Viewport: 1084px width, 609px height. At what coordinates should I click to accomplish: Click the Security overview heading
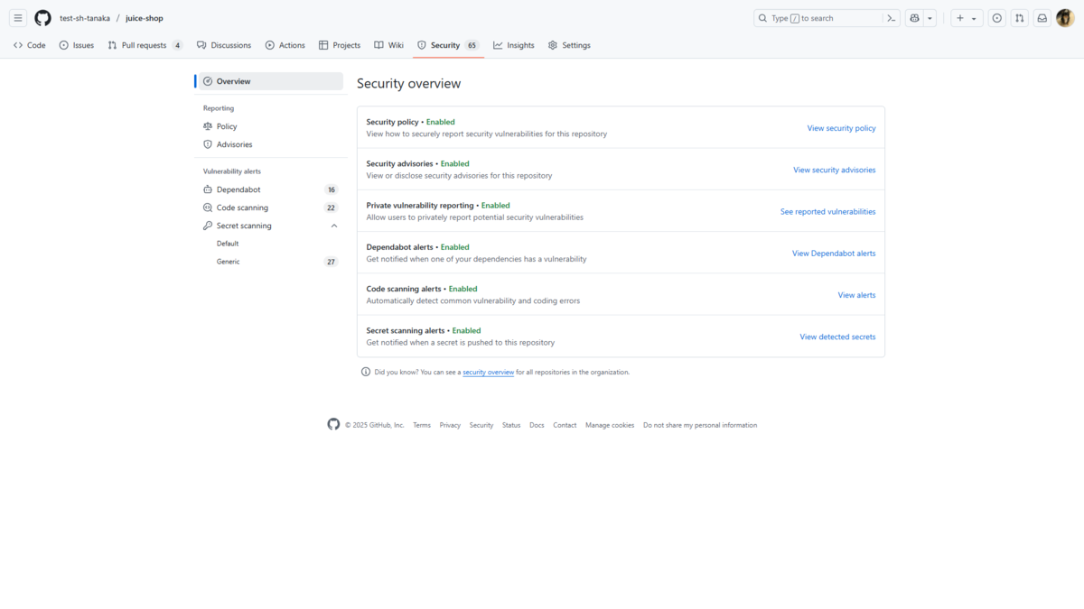pyautogui.click(x=408, y=83)
